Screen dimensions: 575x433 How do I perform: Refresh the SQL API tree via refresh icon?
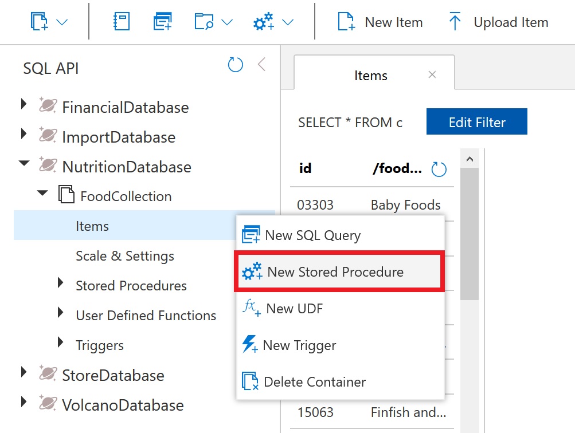235,65
